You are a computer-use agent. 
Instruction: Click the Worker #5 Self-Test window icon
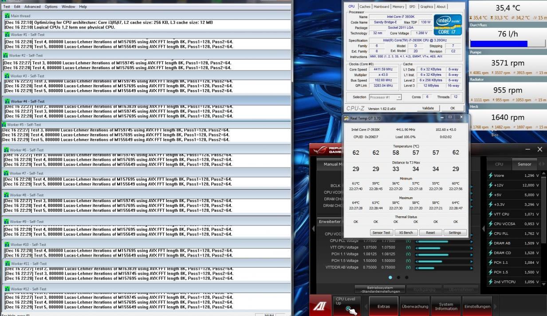(x=4, y=125)
